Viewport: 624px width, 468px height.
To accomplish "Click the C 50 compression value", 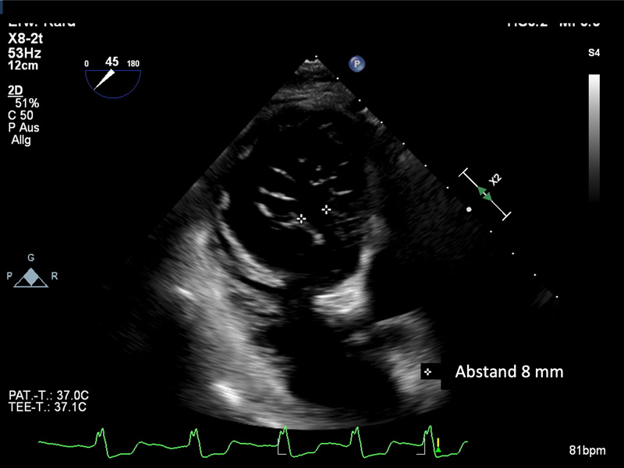I will (20, 115).
